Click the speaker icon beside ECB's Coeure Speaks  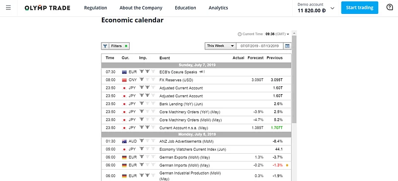point(202,72)
